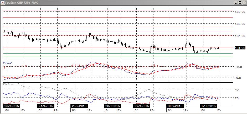The height and width of the screenshot is (114, 247).
Task: Click the 188.00 price axis label
Action: click(240, 12)
